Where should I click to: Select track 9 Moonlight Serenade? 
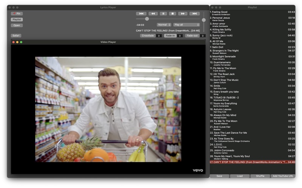[x=252, y=58]
